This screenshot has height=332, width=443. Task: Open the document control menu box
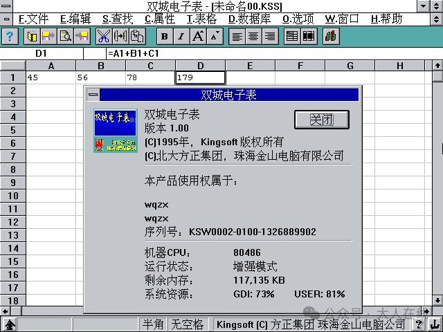pyautogui.click(x=6, y=19)
